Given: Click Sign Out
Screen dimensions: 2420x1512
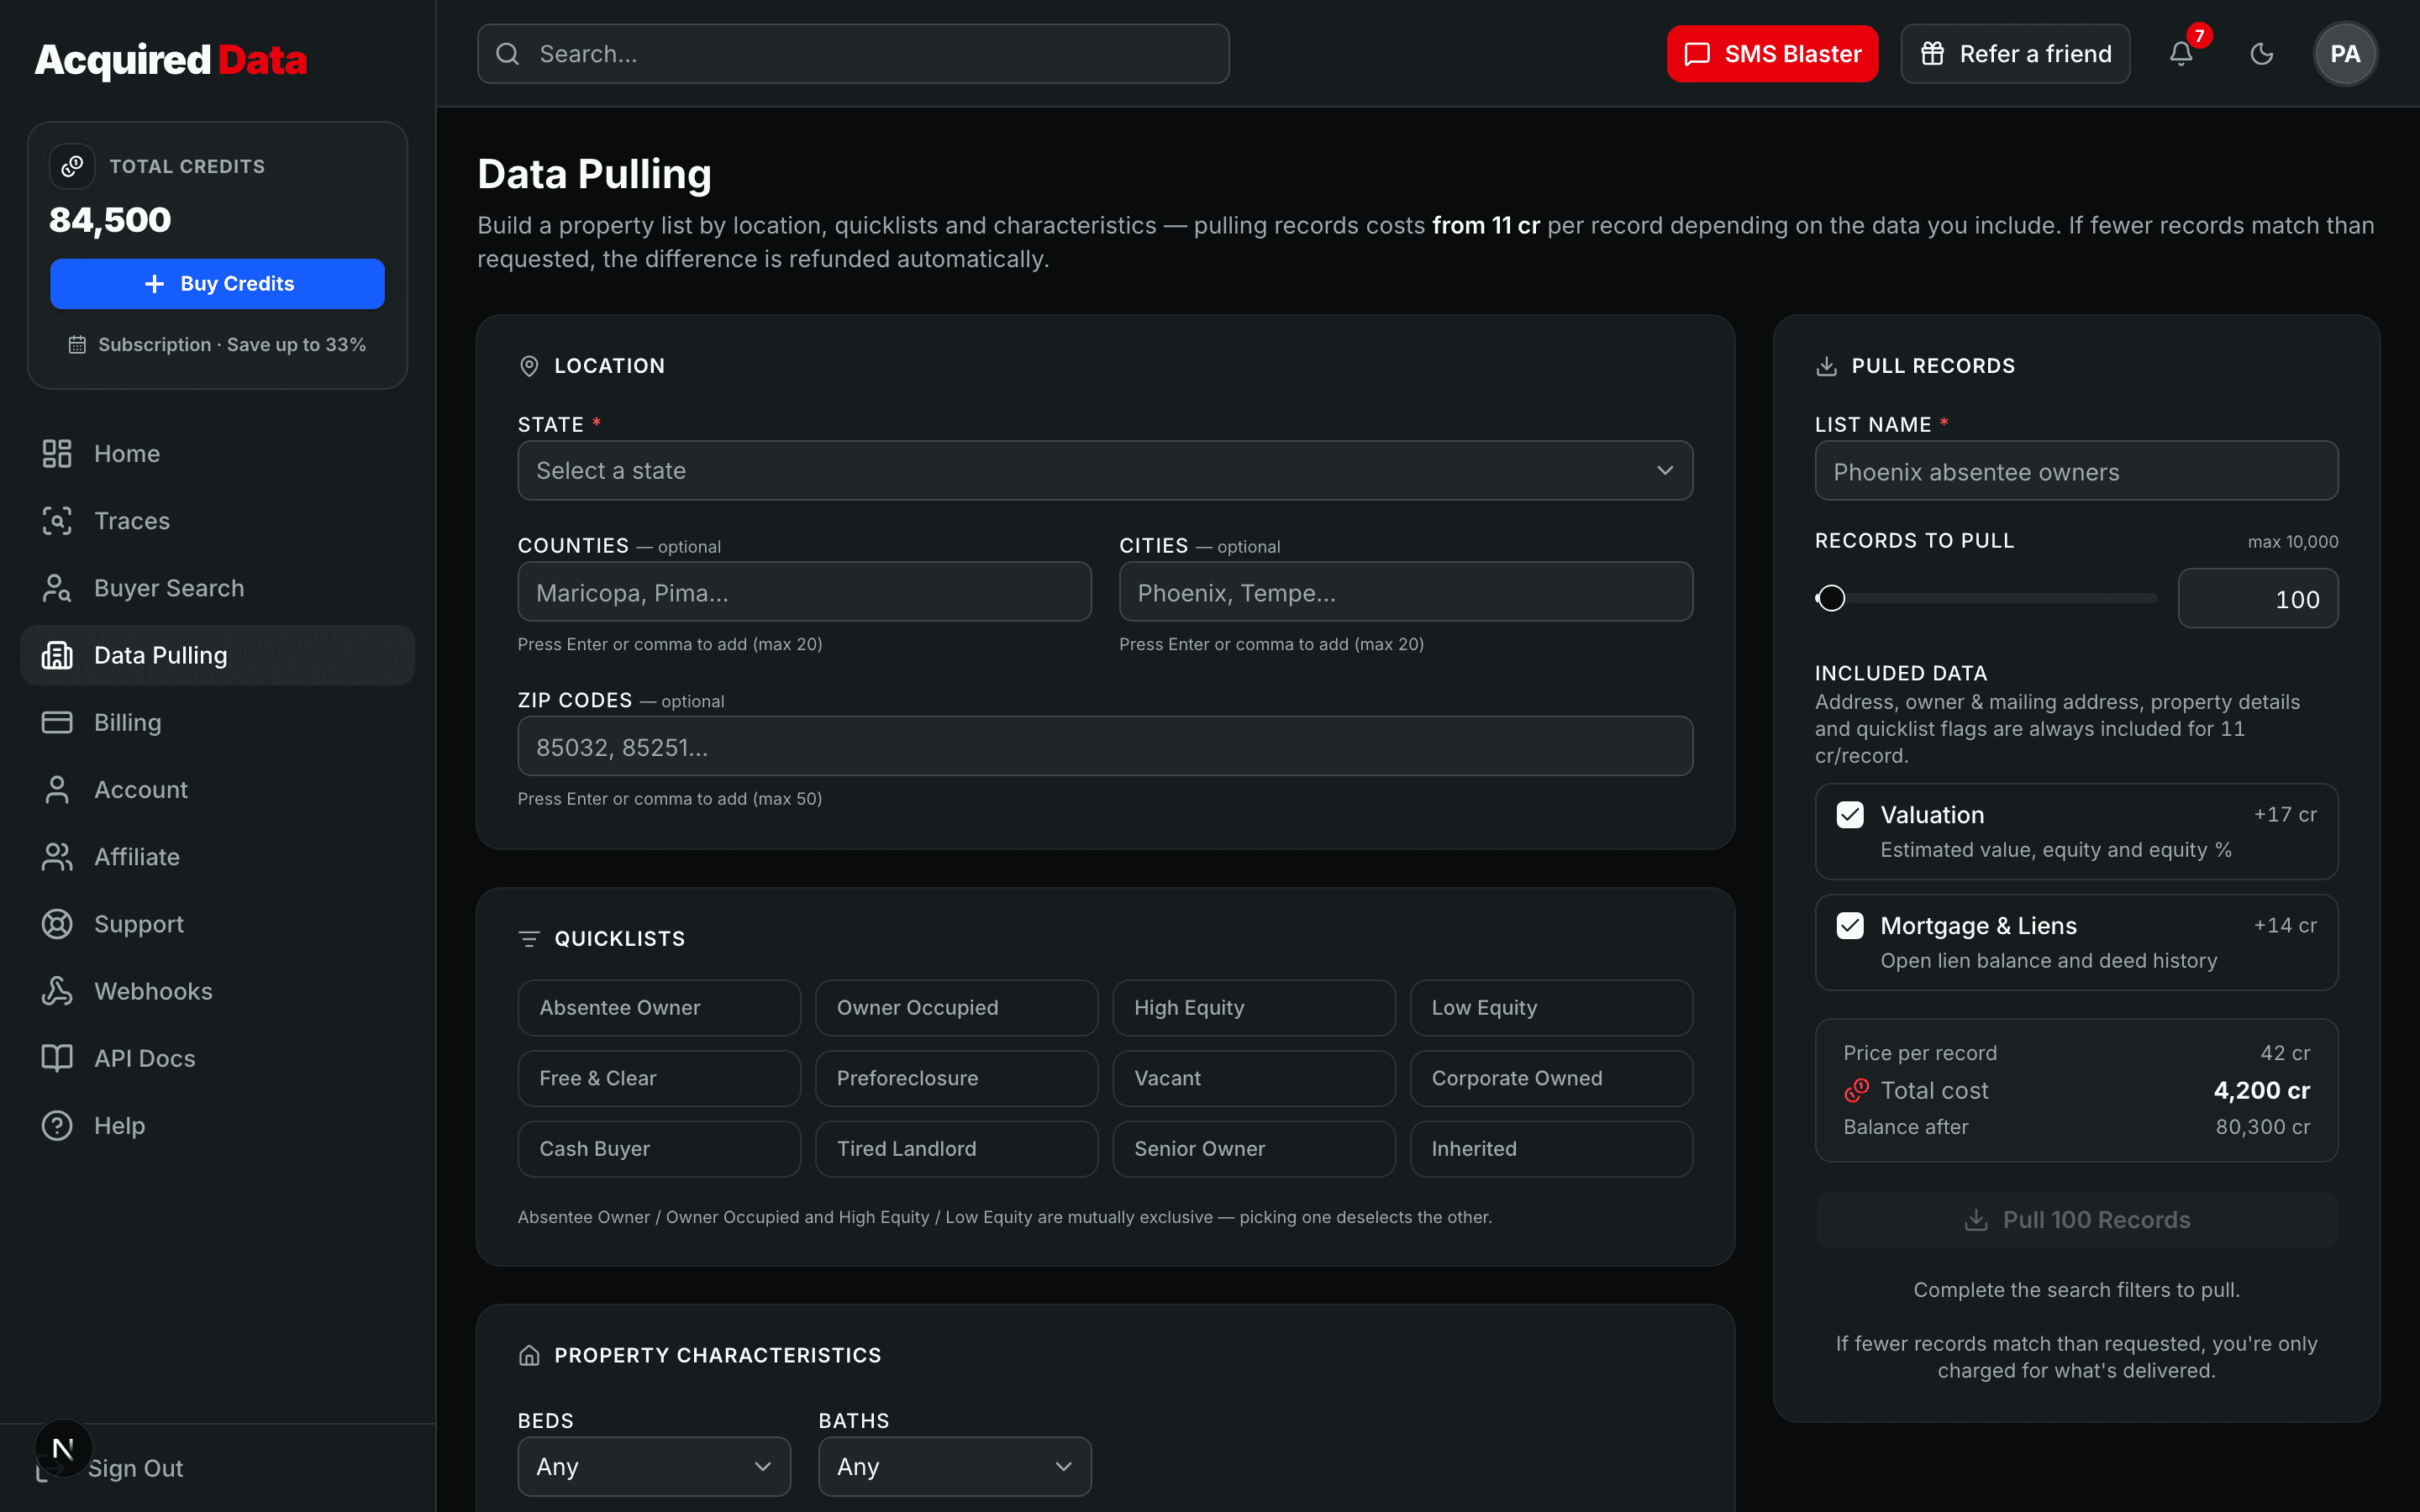Looking at the screenshot, I should tap(135, 1468).
